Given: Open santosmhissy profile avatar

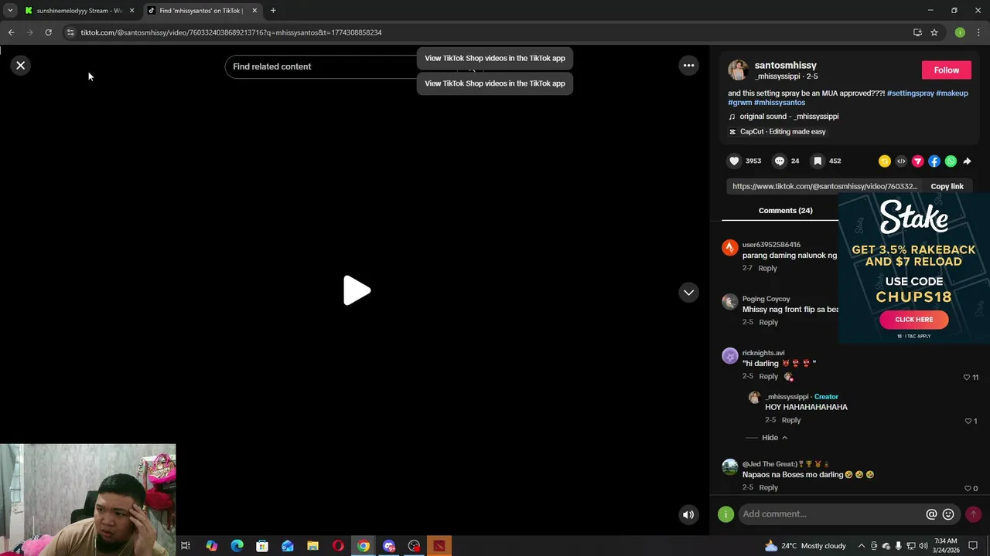Looking at the screenshot, I should [x=738, y=70].
